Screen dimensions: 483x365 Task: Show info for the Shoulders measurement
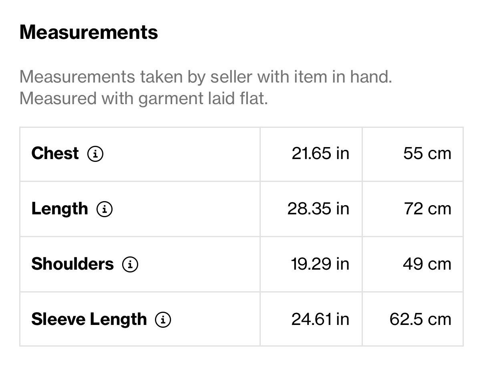coord(130,264)
